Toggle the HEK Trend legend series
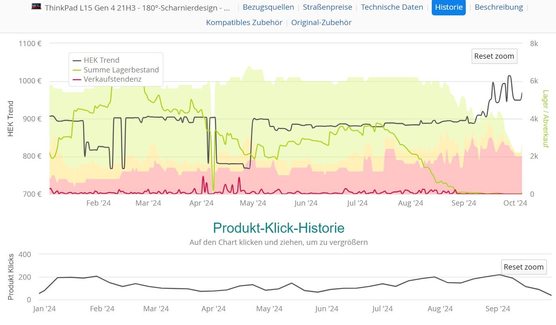 96,60
